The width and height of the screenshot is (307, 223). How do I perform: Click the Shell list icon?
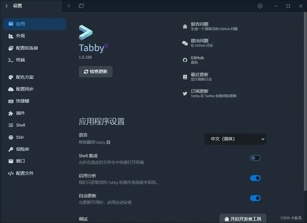pyautogui.click(x=11, y=125)
